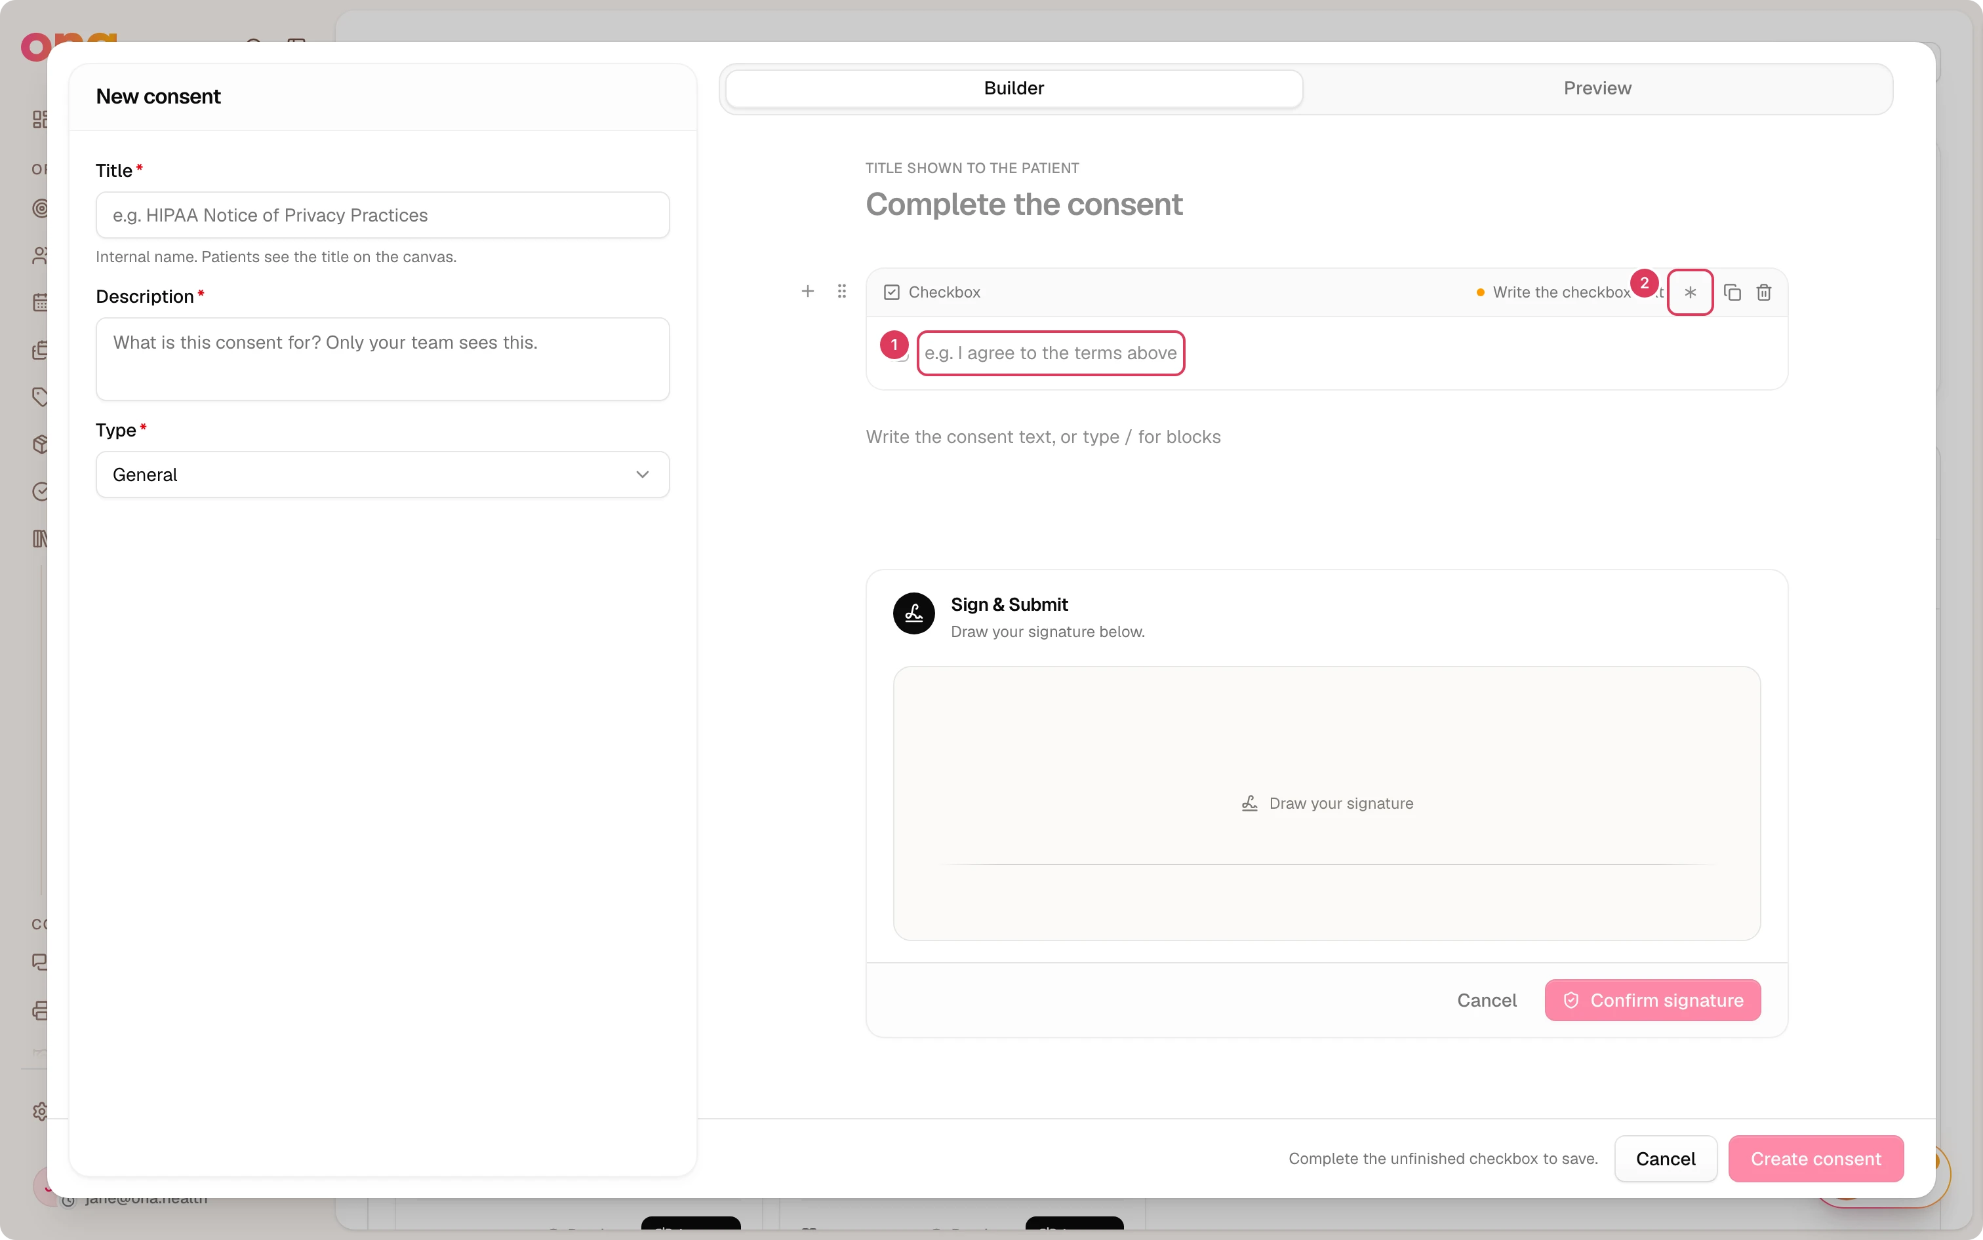1983x1240 pixels.
Task: Click the check-circle icon in background sidebar
Action: (x=39, y=492)
